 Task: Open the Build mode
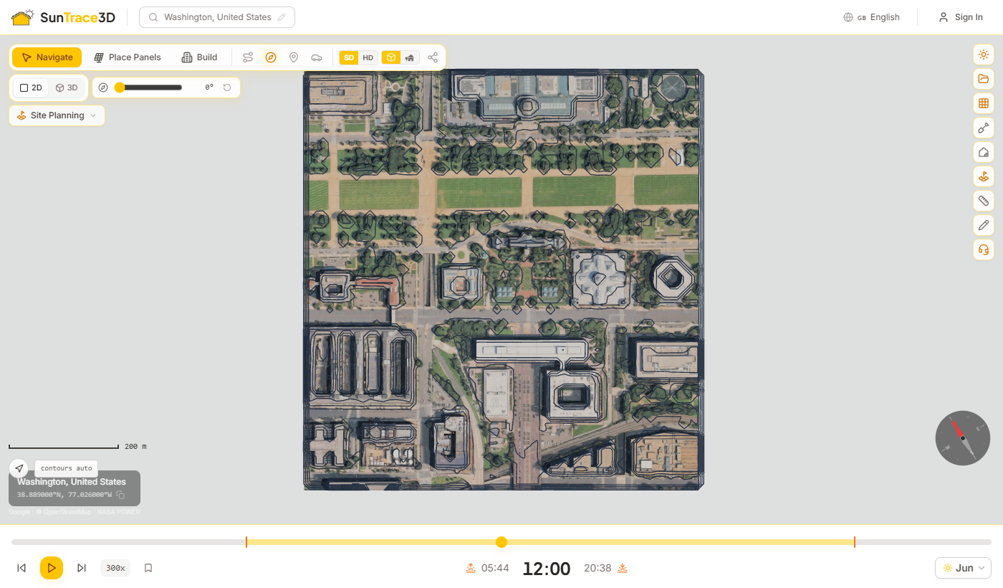[x=199, y=57]
